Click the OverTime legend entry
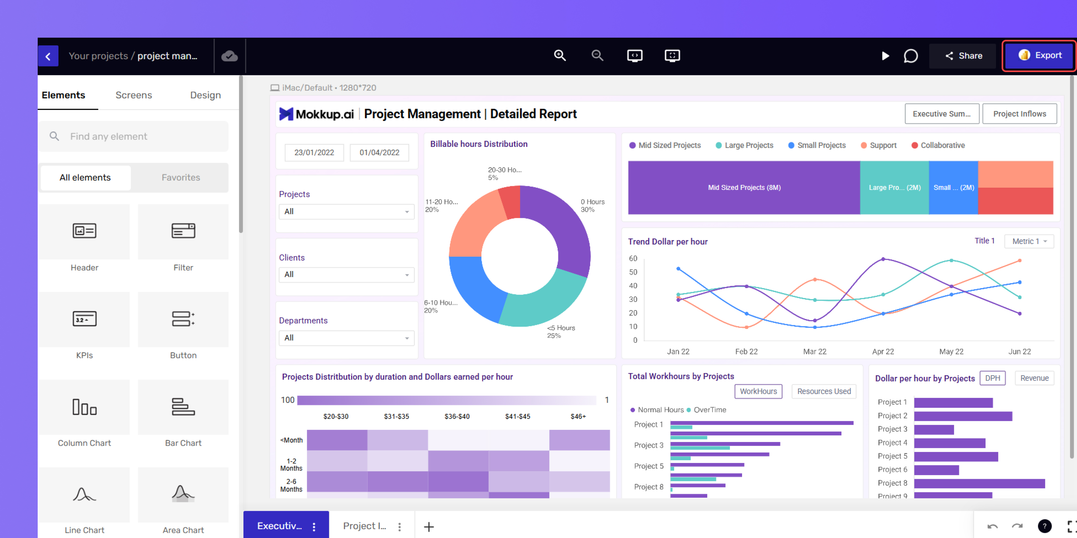 706,410
